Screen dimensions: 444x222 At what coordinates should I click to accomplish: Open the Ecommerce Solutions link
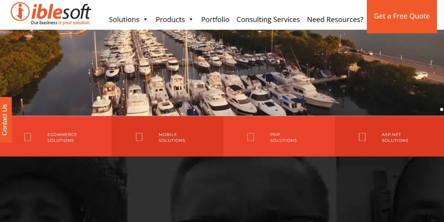(x=62, y=137)
